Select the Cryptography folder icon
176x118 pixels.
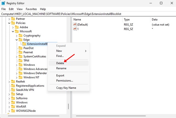pyautogui.click(x=20, y=35)
